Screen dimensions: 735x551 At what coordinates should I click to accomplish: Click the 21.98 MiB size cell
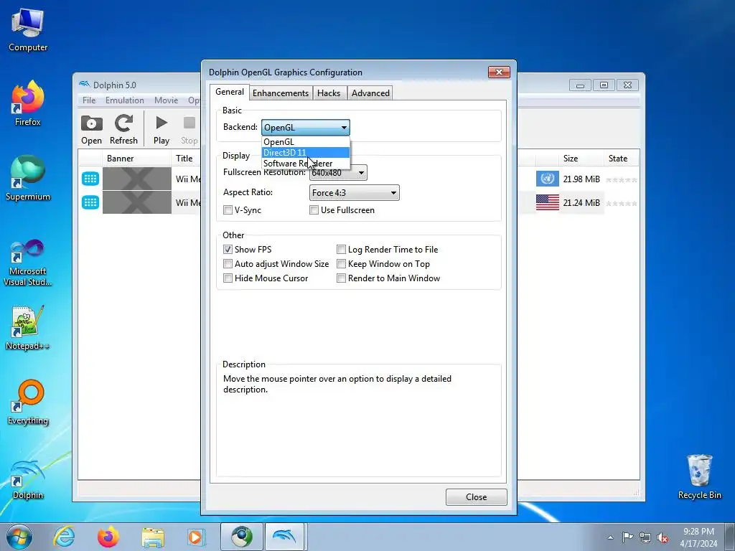tap(581, 179)
